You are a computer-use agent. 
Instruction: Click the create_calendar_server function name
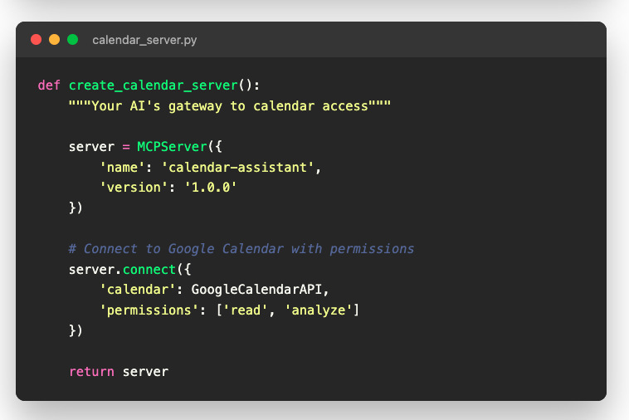click(154, 85)
